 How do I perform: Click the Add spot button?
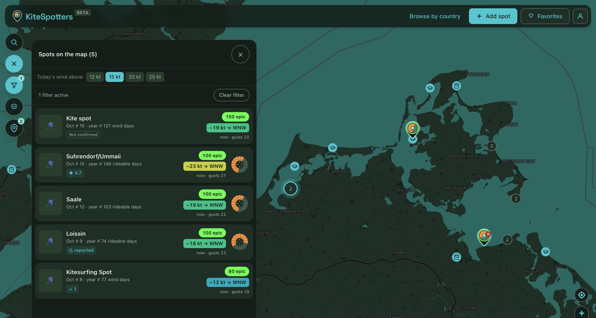click(493, 16)
